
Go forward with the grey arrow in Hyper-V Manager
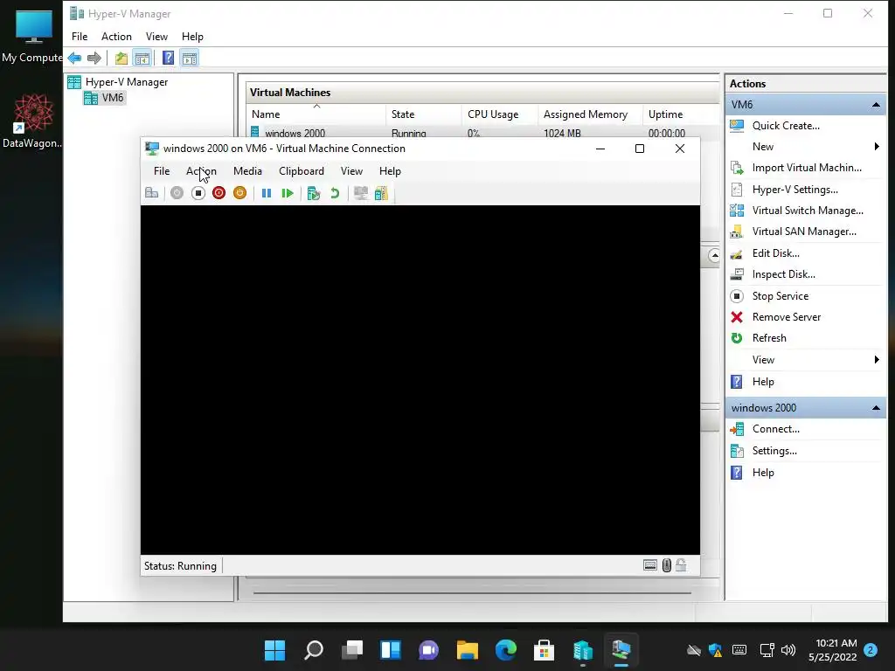click(94, 58)
